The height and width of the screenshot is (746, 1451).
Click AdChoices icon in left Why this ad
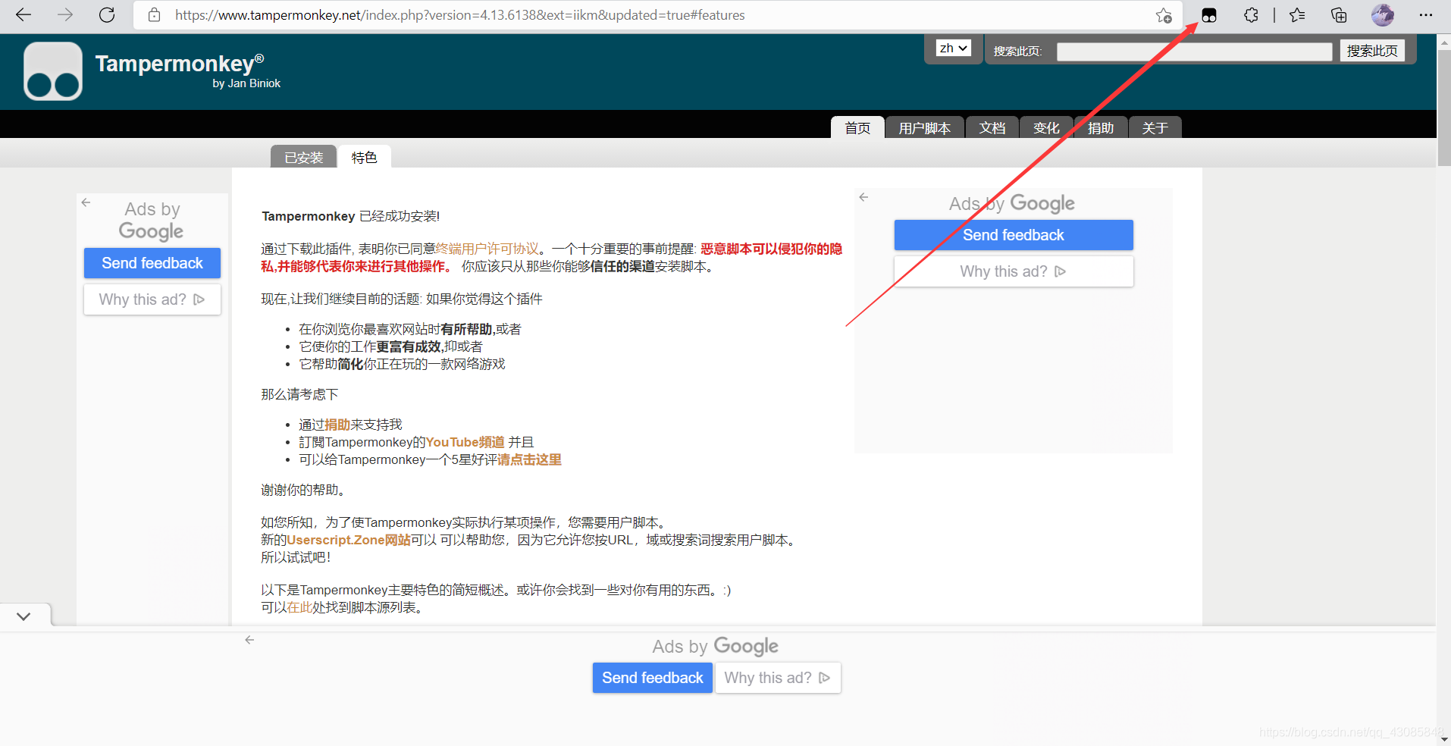(x=199, y=299)
